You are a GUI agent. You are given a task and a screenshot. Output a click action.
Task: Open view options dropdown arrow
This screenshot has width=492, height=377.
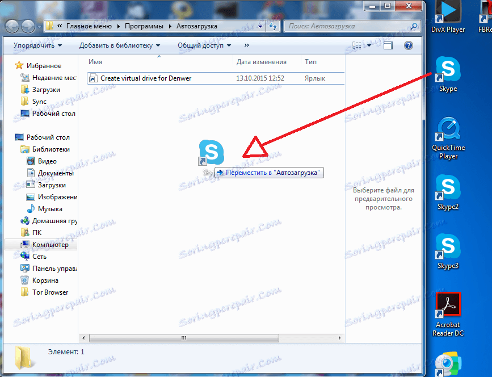point(369,45)
